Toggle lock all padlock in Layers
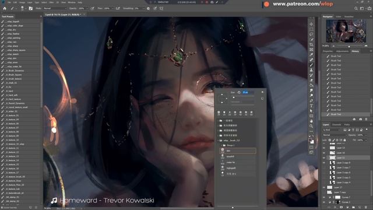 coord(344,140)
